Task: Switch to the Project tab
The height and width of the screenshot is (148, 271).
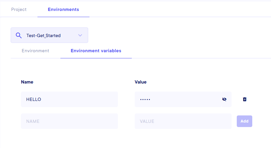Action: click(19, 9)
